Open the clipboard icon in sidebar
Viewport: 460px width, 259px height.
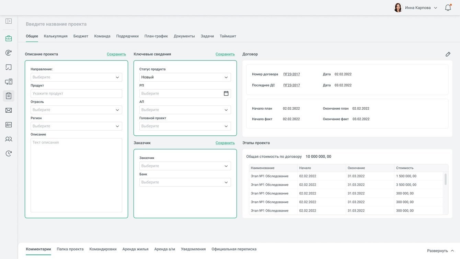click(x=9, y=96)
